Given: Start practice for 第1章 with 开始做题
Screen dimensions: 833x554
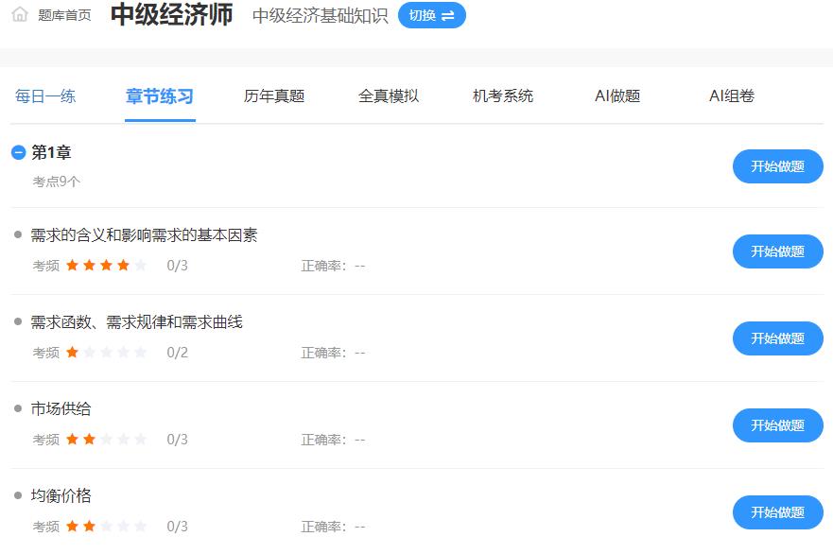Looking at the screenshot, I should point(777,166).
